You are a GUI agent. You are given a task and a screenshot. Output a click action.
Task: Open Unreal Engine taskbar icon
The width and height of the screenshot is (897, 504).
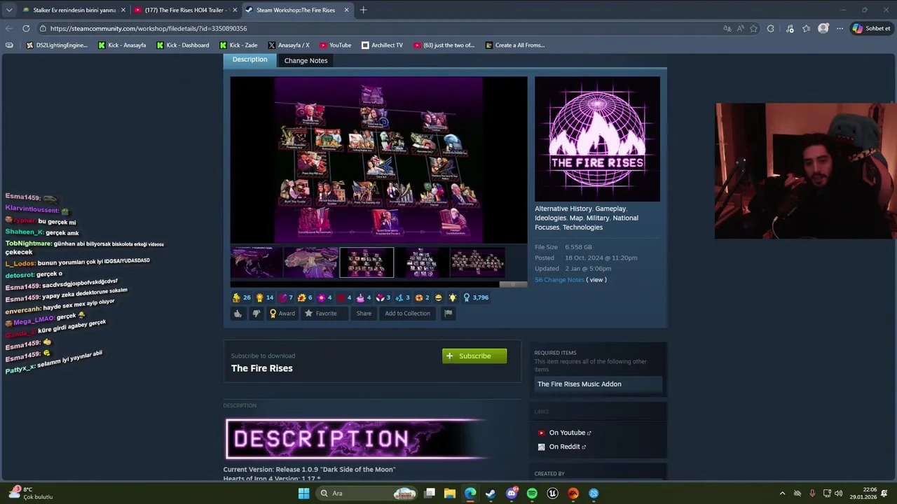(x=553, y=493)
